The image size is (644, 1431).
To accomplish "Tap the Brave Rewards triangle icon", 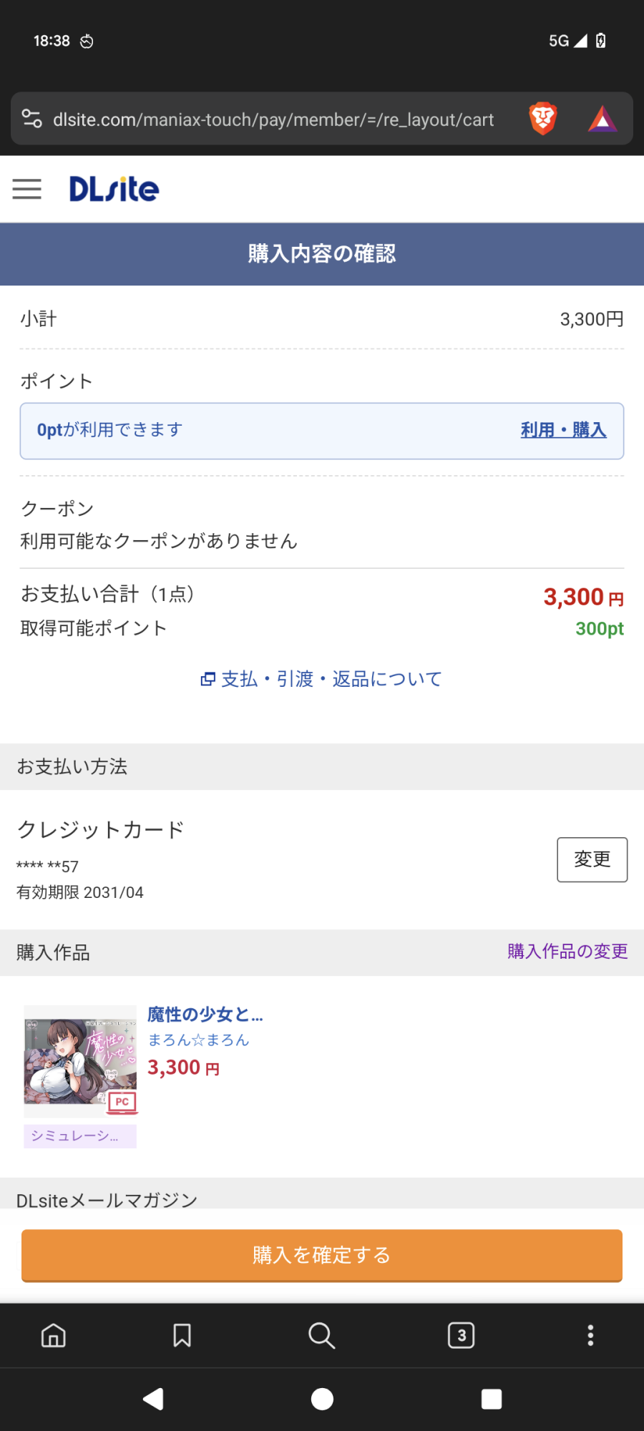I will point(602,119).
